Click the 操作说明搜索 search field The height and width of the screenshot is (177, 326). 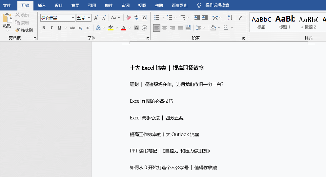(x=217, y=5)
